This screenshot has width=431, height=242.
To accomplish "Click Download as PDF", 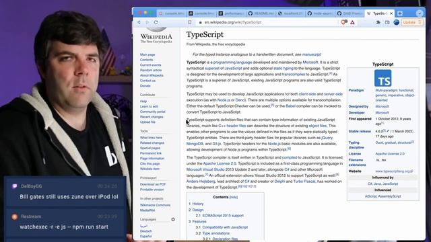I will point(153,184).
